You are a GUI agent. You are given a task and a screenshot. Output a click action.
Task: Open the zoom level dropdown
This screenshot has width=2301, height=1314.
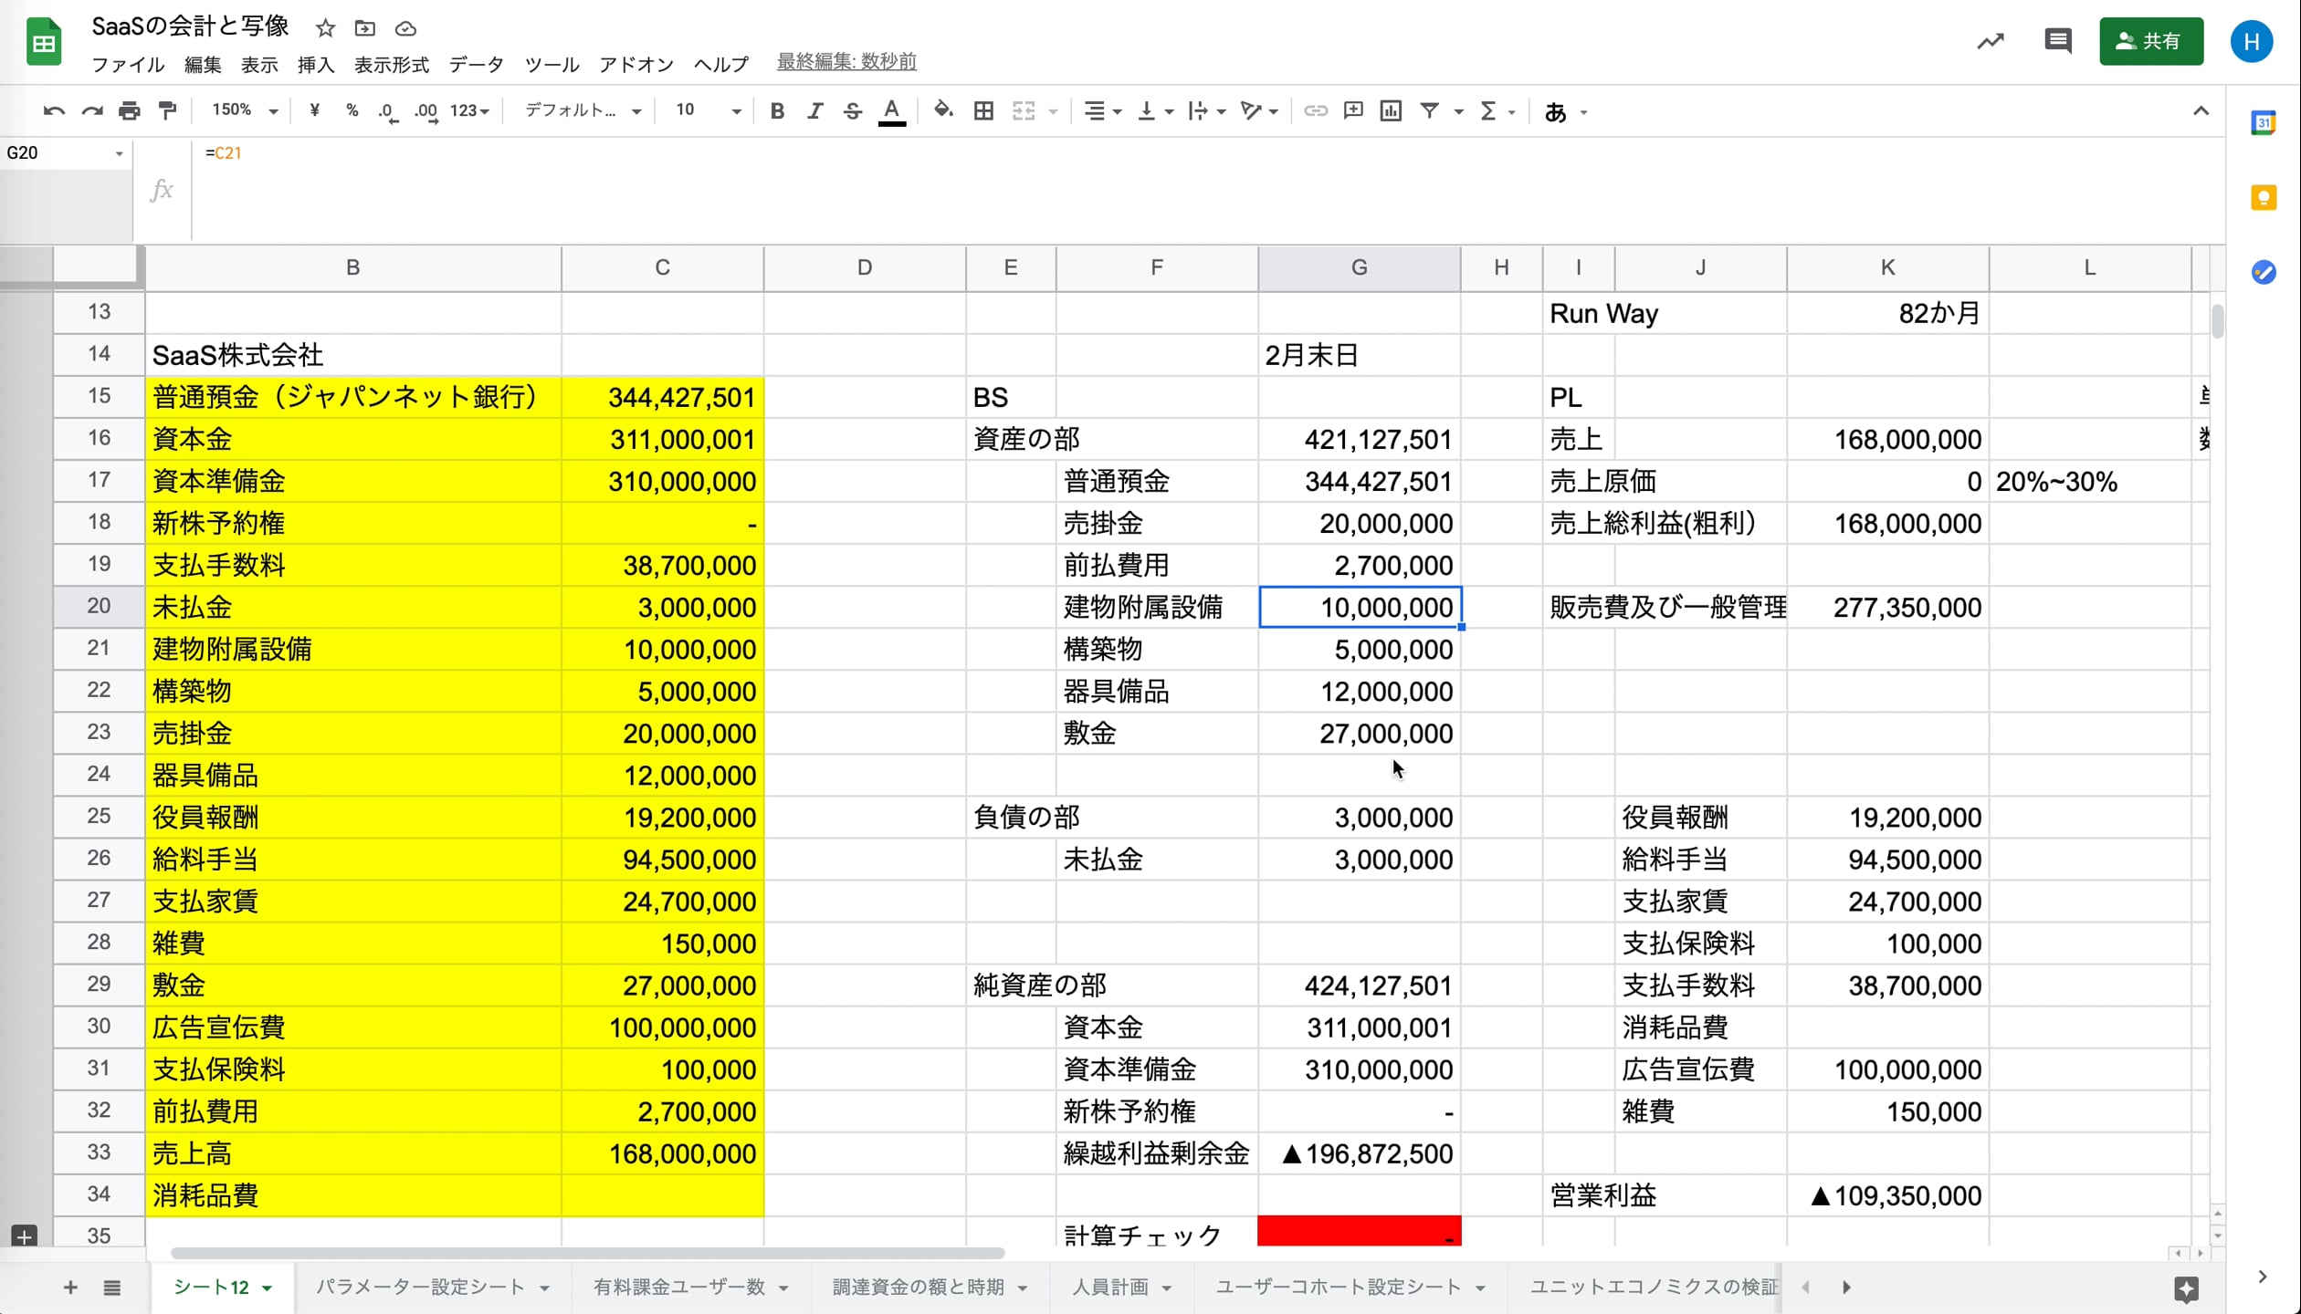pos(243,110)
